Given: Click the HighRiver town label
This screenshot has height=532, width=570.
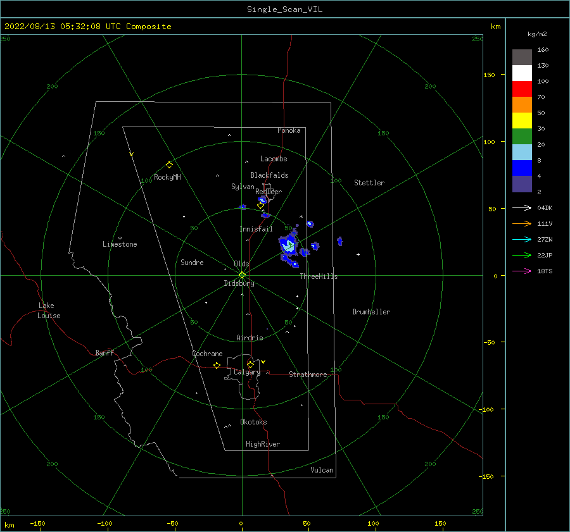Looking at the screenshot, I should pyautogui.click(x=263, y=444).
